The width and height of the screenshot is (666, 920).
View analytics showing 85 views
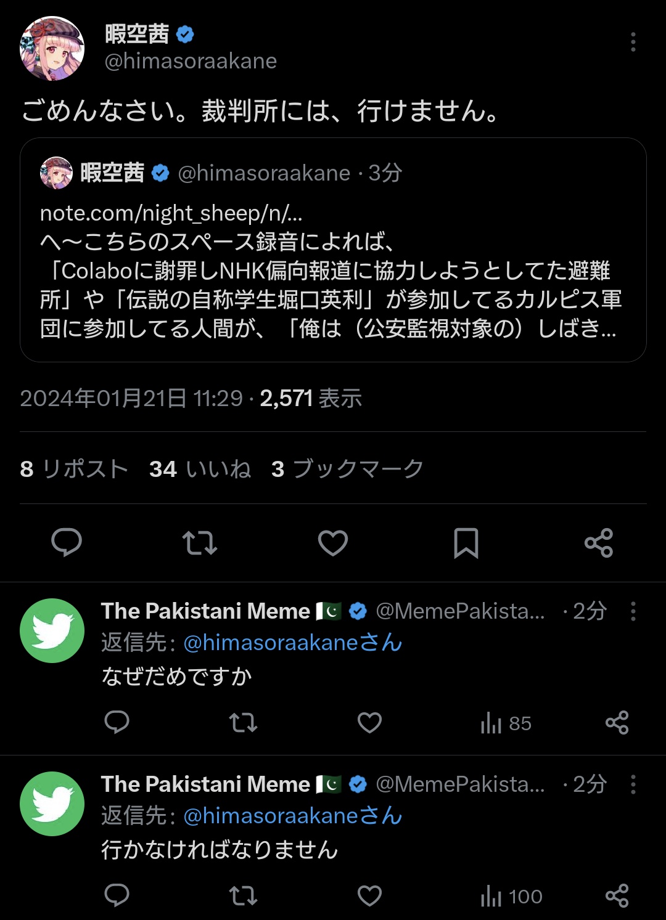click(x=506, y=723)
